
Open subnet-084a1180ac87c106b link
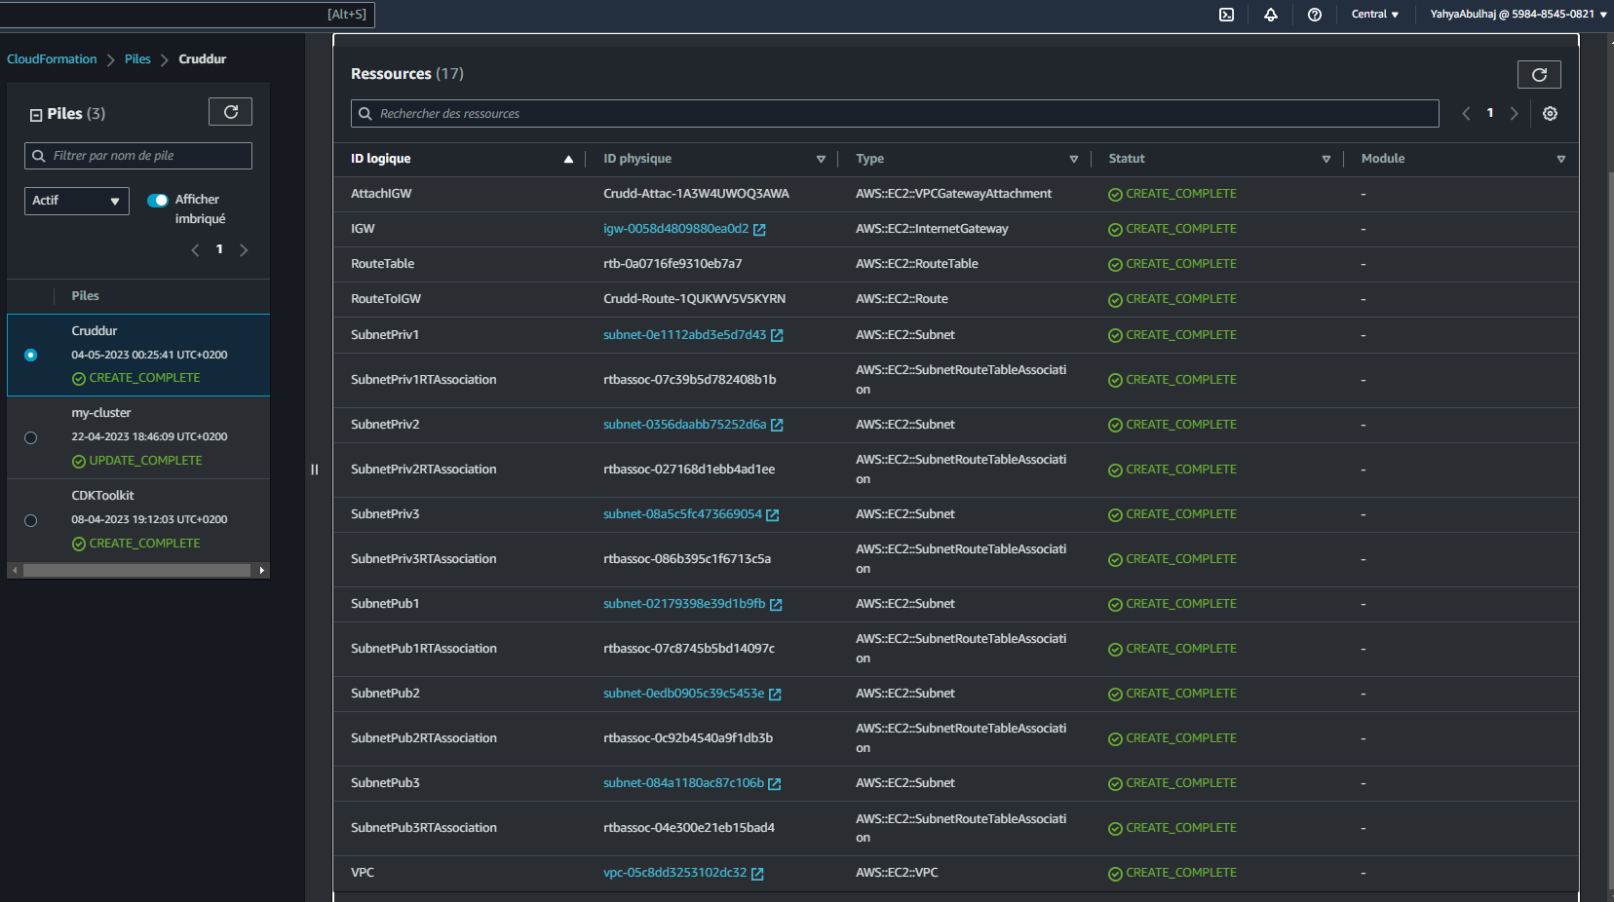pyautogui.click(x=683, y=783)
